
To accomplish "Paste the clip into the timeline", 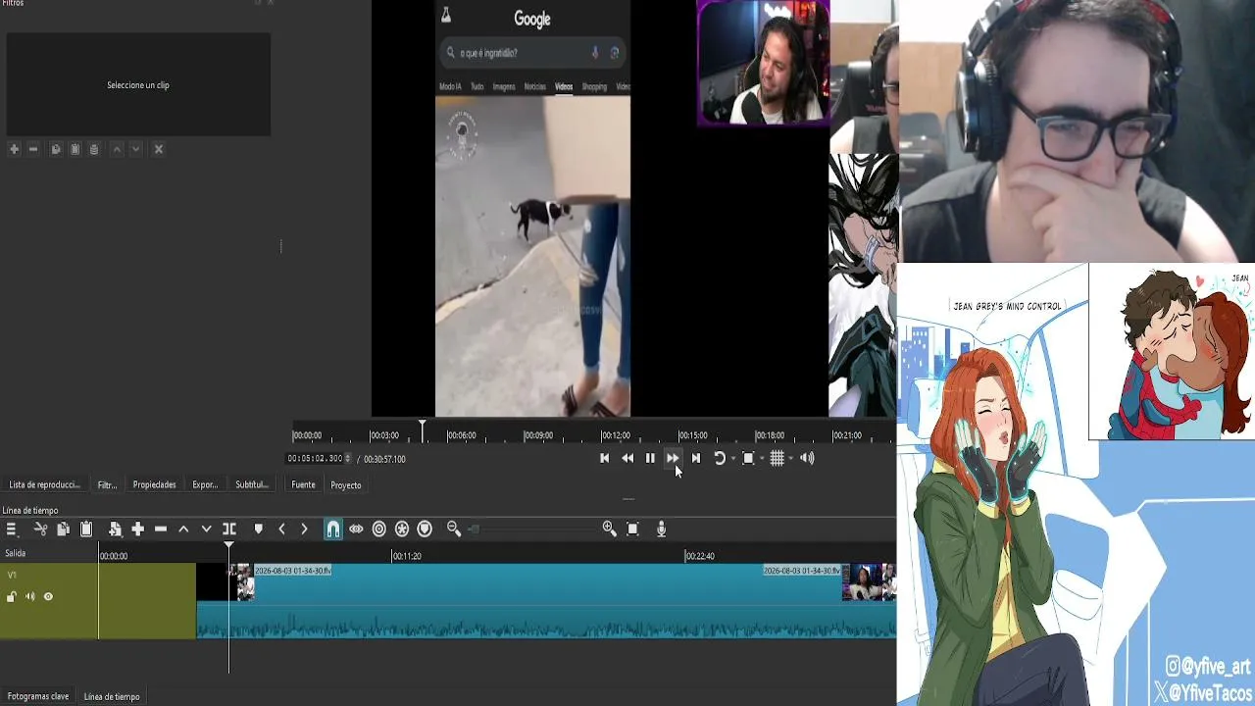I will (x=86, y=529).
